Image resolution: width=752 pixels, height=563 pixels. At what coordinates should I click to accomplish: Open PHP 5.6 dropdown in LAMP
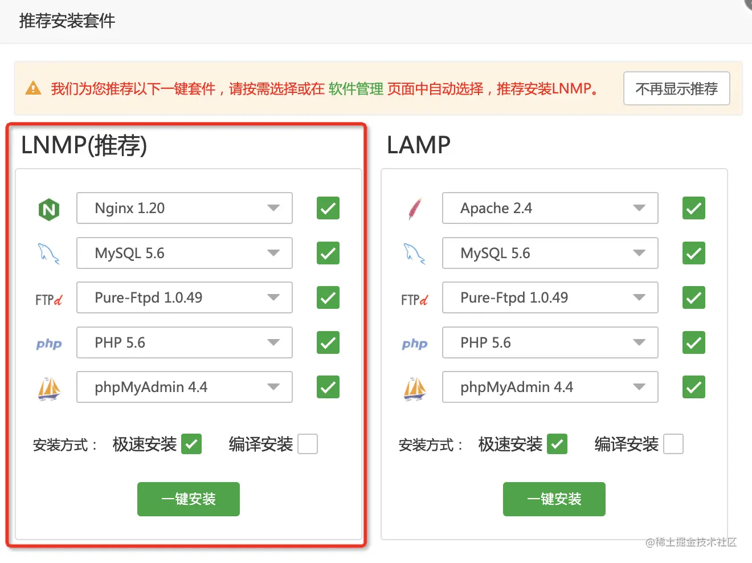pyautogui.click(x=550, y=342)
